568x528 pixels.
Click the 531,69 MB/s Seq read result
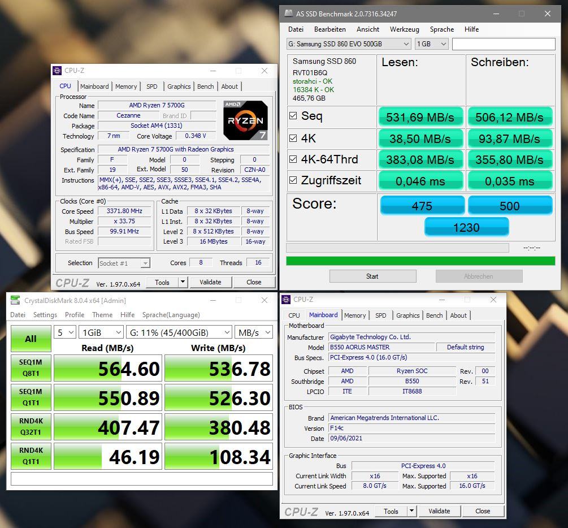420,117
